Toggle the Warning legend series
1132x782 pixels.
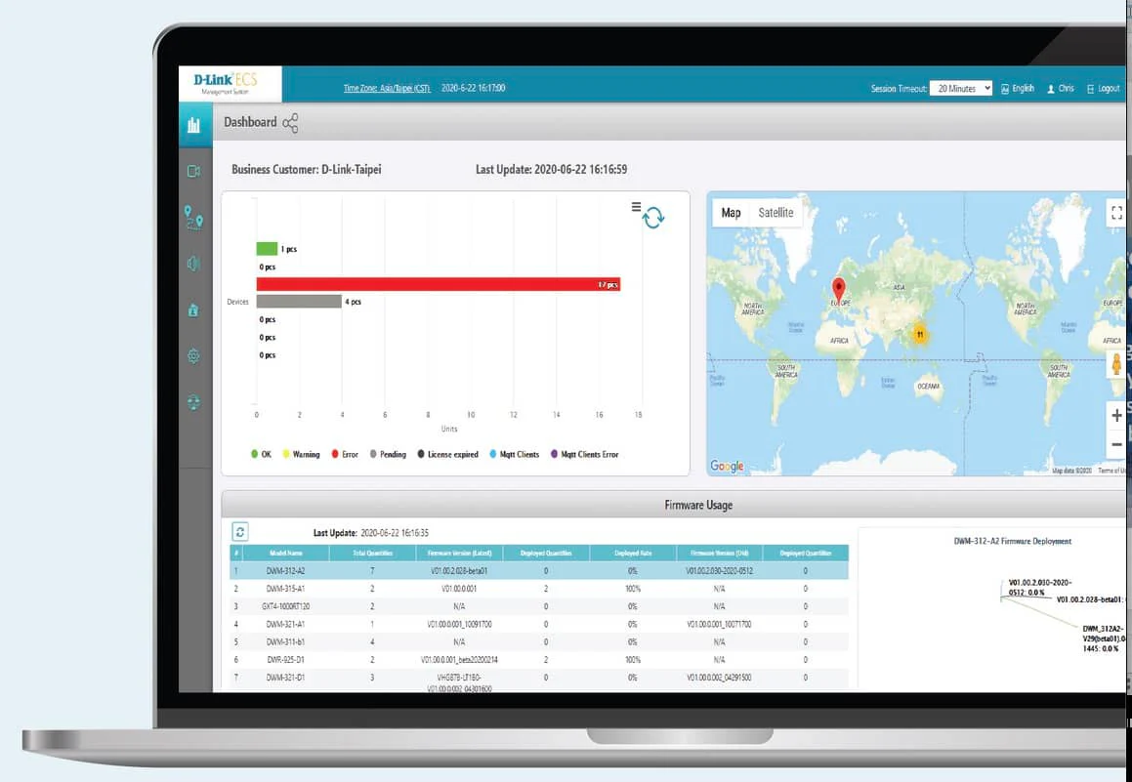point(301,455)
